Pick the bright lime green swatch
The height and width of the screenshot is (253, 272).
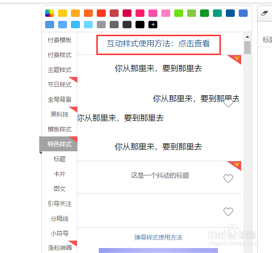point(179,13)
